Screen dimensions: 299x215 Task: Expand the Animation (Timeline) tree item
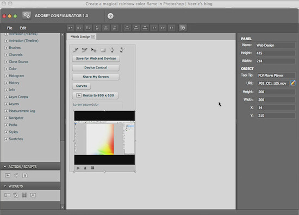click(x=6, y=41)
